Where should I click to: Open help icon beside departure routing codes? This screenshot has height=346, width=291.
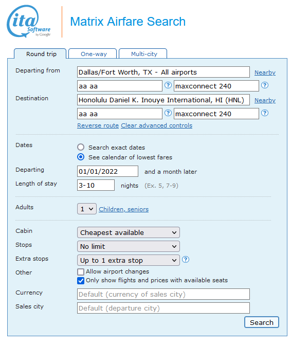click(168, 85)
